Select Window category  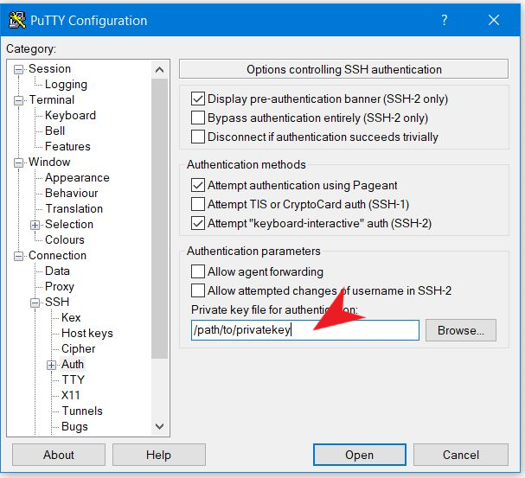point(49,162)
